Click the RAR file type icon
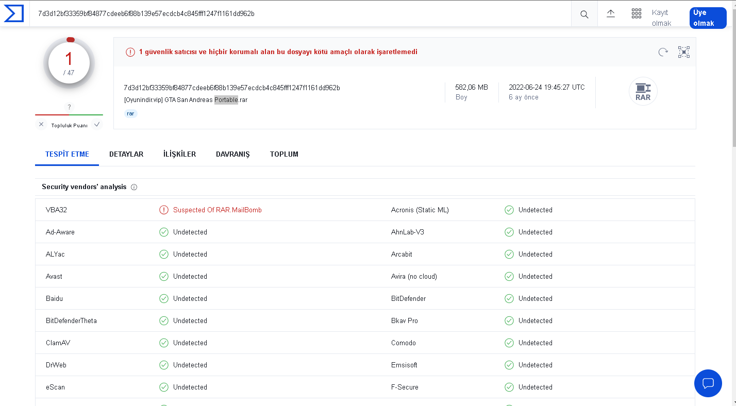Screen dimensions: 736x406 [x=643, y=92]
